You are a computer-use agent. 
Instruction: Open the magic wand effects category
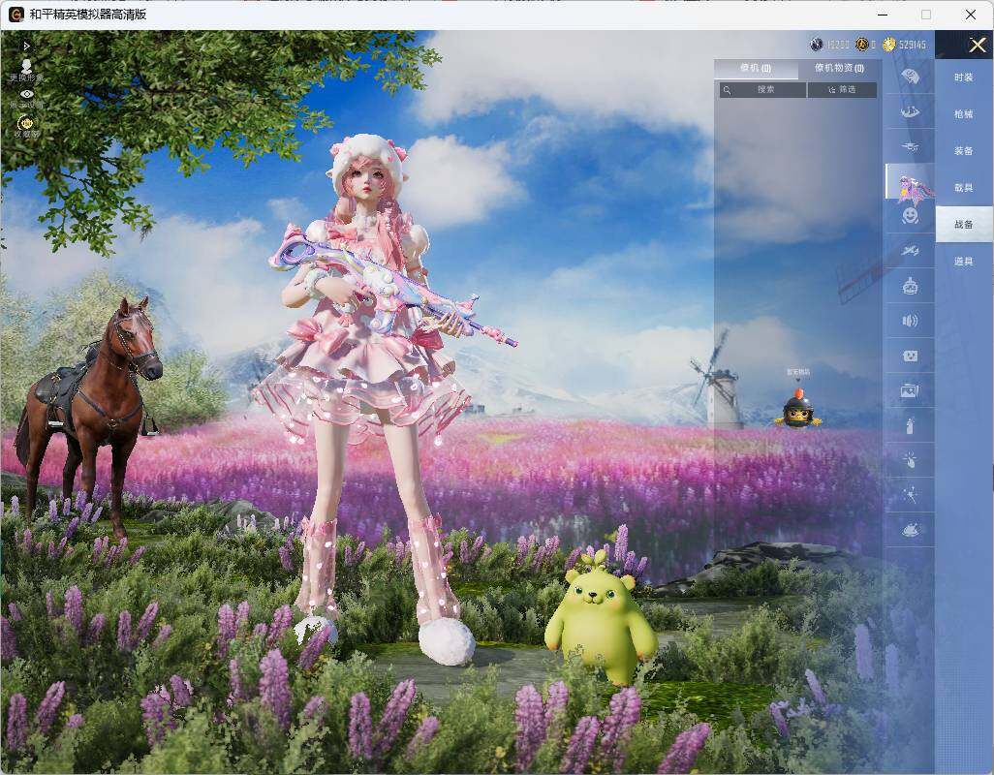coord(910,495)
